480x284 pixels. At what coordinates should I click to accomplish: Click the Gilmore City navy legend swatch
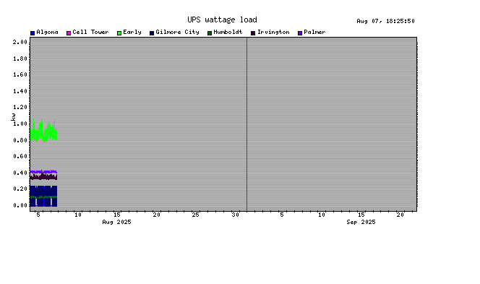click(152, 33)
